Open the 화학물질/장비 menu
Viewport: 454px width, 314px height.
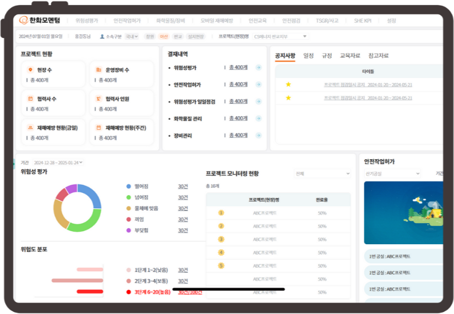170,21
